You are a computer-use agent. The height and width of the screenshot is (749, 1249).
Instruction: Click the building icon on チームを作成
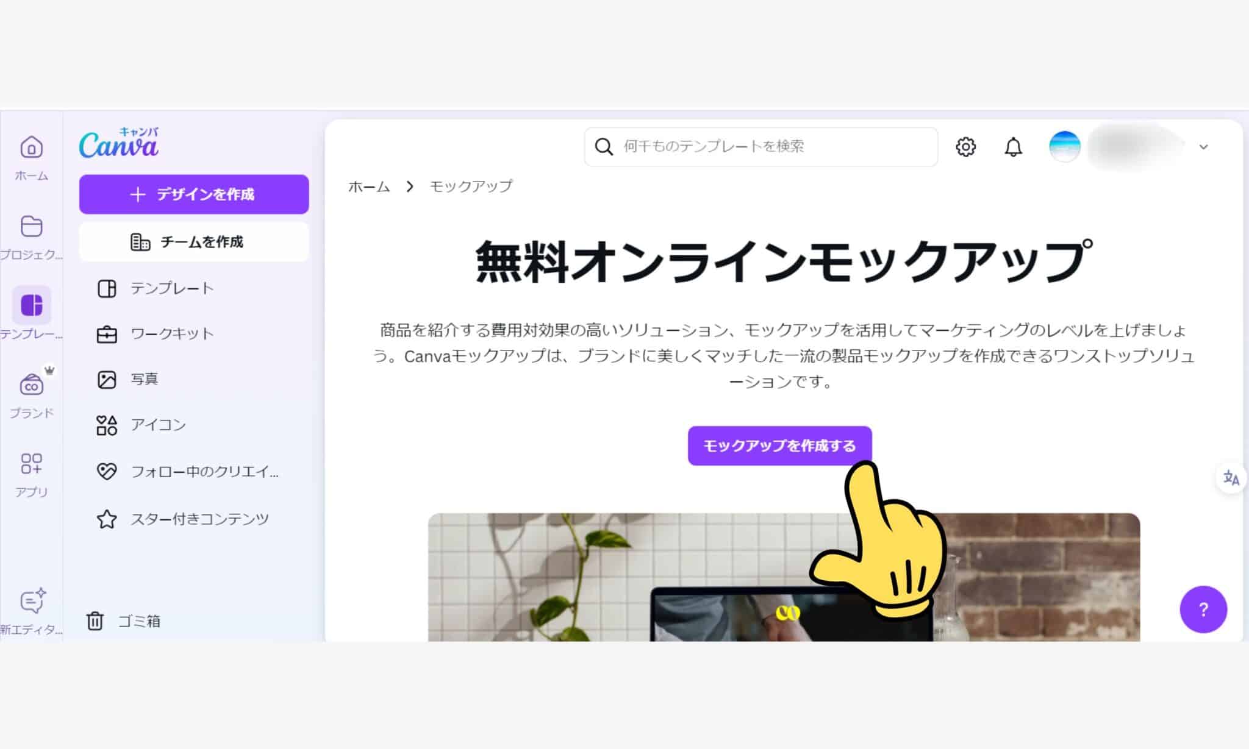(x=140, y=242)
